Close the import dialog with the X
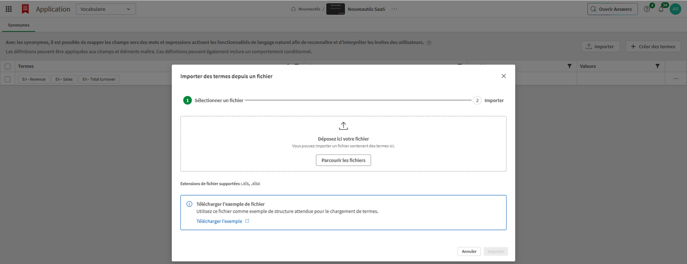This screenshot has width=687, height=264. [x=504, y=76]
